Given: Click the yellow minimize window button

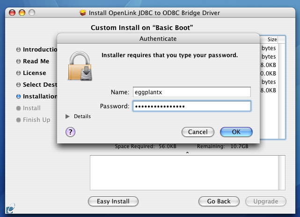Looking at the screenshot, I should tap(22, 13).
